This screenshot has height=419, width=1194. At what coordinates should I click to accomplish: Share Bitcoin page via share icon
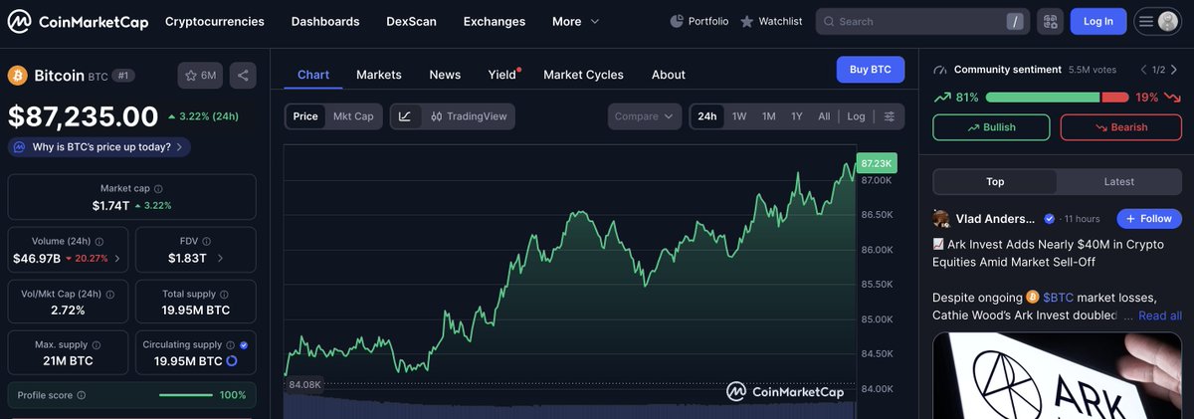(x=243, y=76)
